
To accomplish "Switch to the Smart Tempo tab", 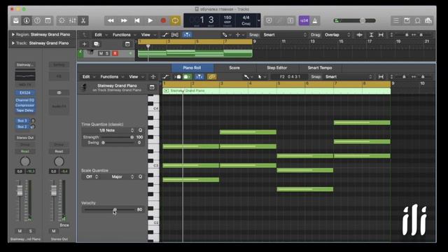I will tap(320, 68).
